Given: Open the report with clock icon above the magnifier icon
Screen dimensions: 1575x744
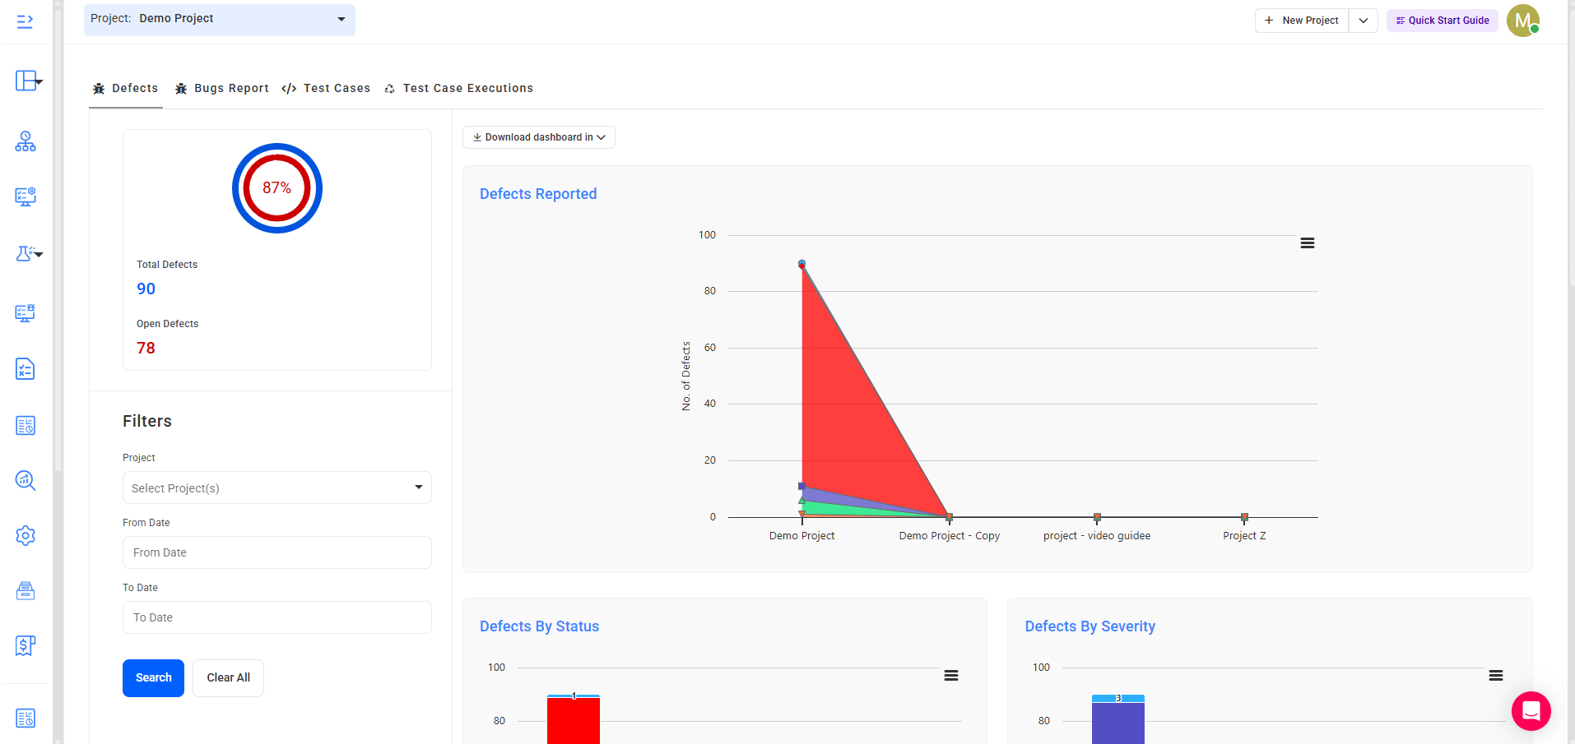Looking at the screenshot, I should click(26, 426).
